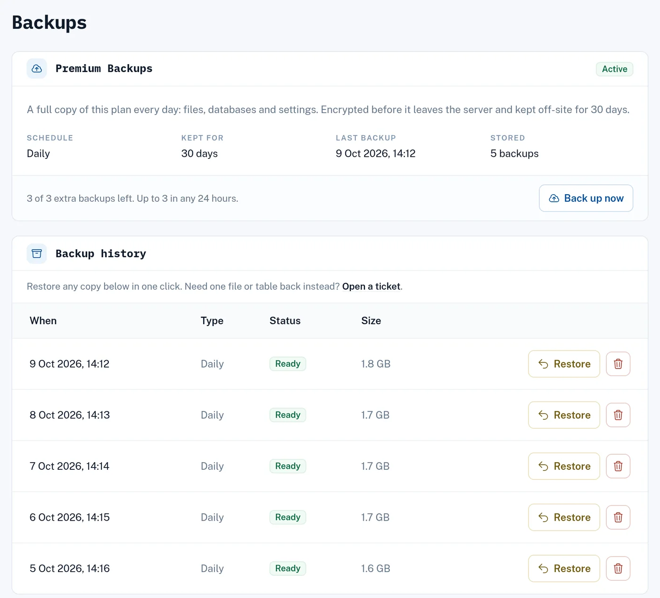Click the 1.7 GB size in 7 Oct row
Screen dimensions: 660x598
pos(375,466)
